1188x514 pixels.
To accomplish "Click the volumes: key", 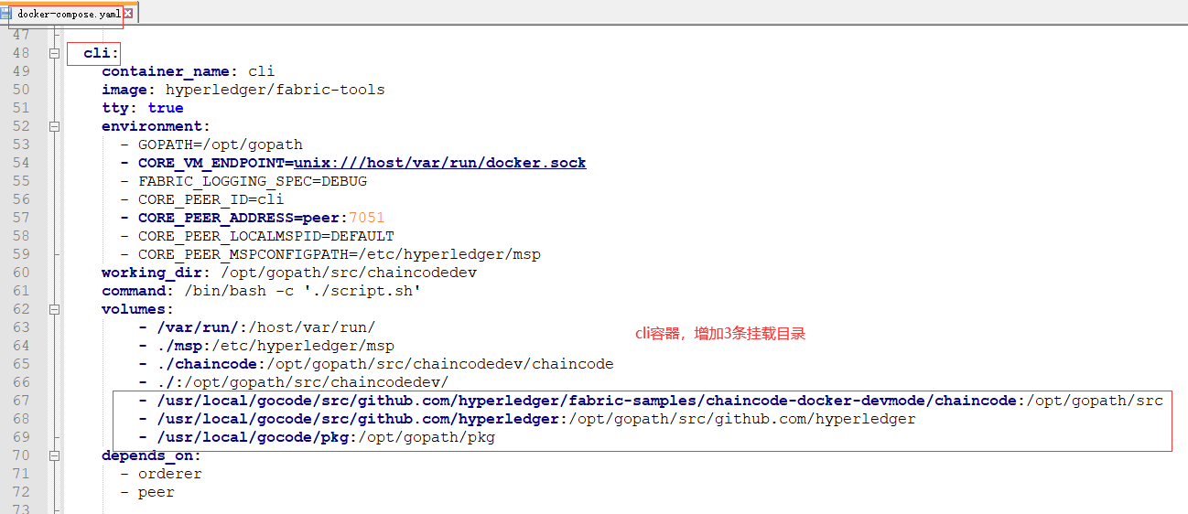I will click(137, 309).
